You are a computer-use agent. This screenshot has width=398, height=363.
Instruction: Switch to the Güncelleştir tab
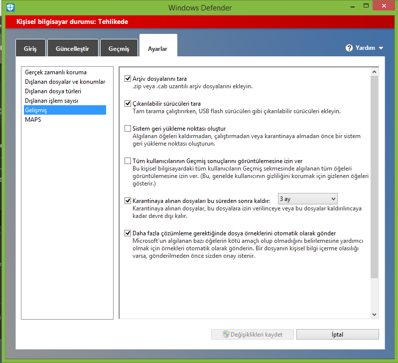click(73, 48)
